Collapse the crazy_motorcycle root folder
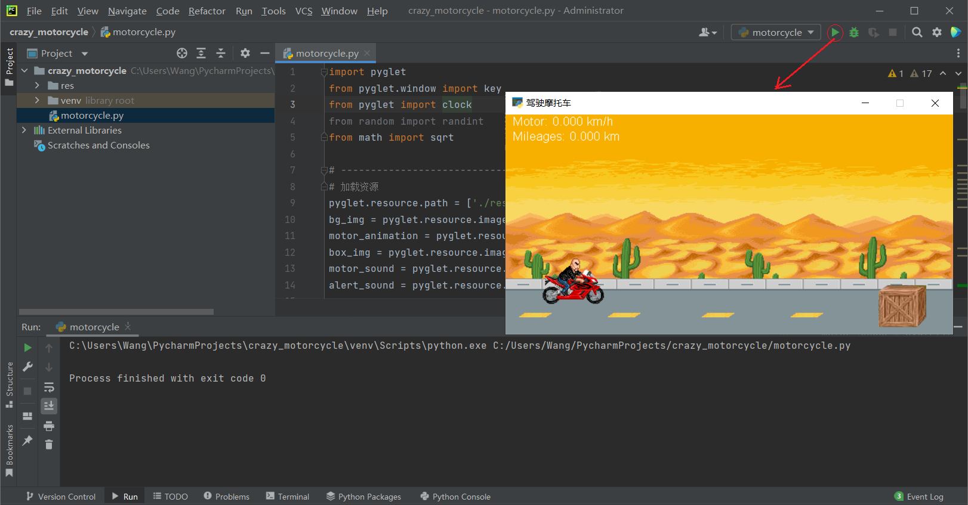The width and height of the screenshot is (968, 505). 24,70
